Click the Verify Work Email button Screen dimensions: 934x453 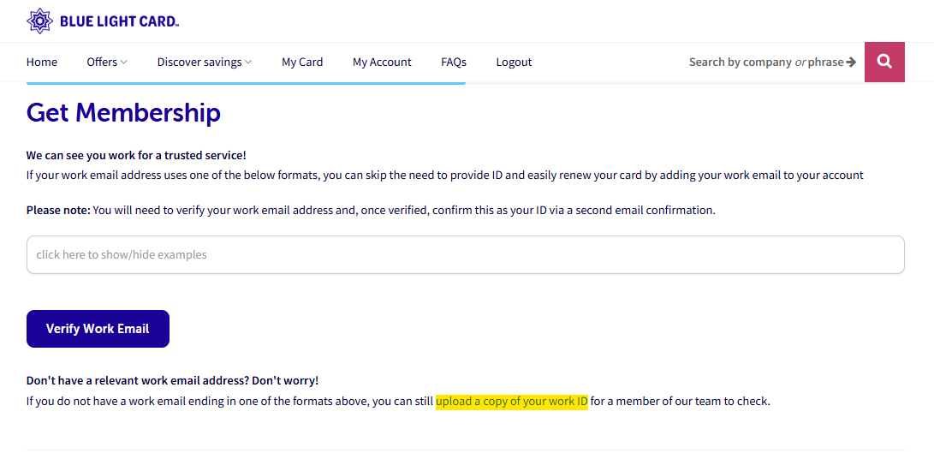coord(98,329)
